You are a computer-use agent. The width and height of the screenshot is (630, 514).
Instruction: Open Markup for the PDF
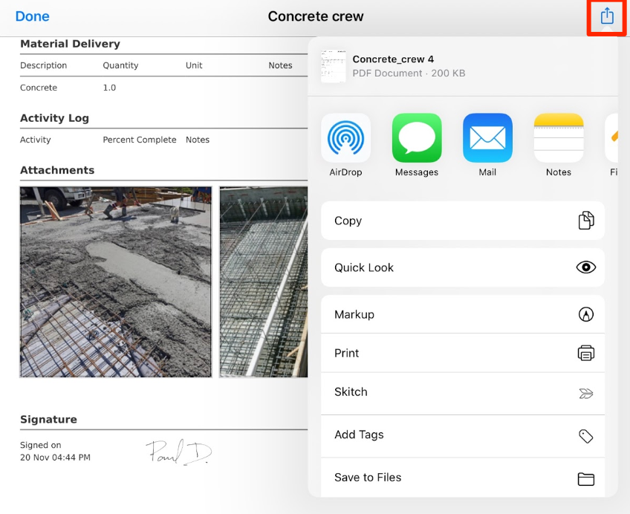pyautogui.click(x=463, y=314)
